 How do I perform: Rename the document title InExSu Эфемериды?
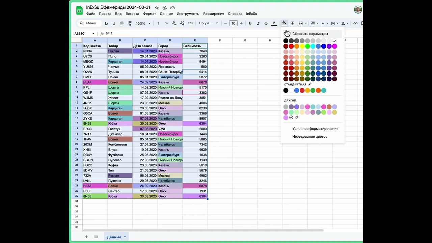pyautogui.click(x=118, y=7)
